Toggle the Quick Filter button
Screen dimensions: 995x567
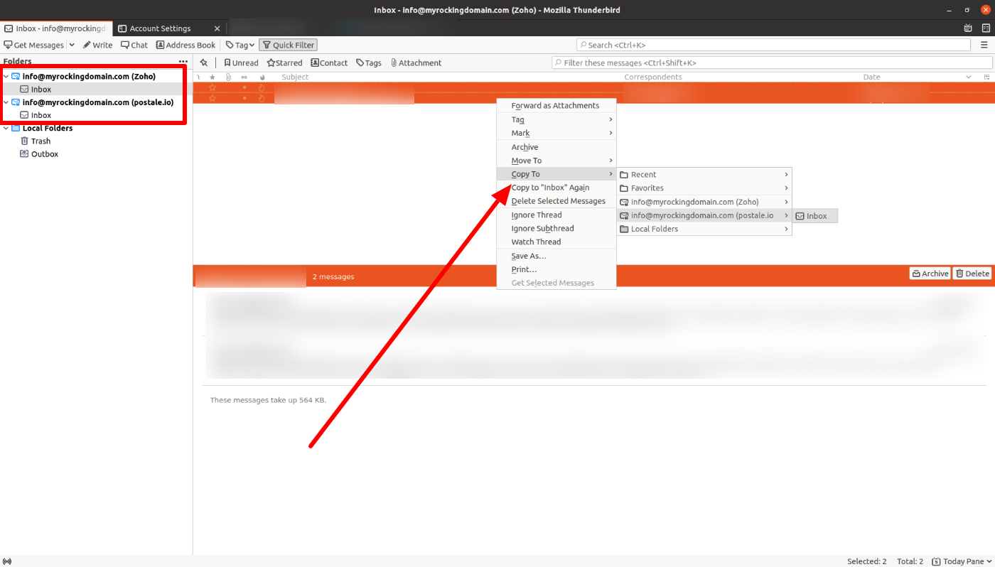(288, 45)
